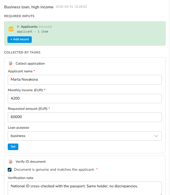The width and height of the screenshot is (170, 195).
Task: Expand the Applicants records triangle
Action: 18,27
